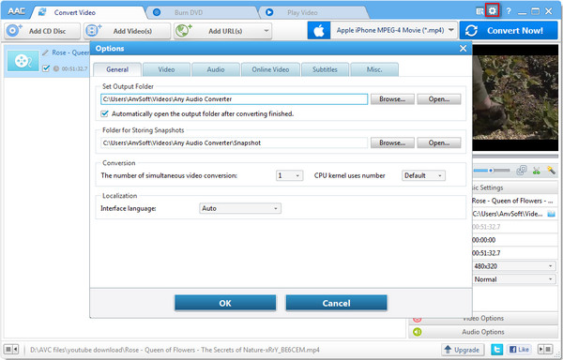The width and height of the screenshot is (563, 360).
Task: Toggle the right panel icon in status bar
Action: [545, 349]
